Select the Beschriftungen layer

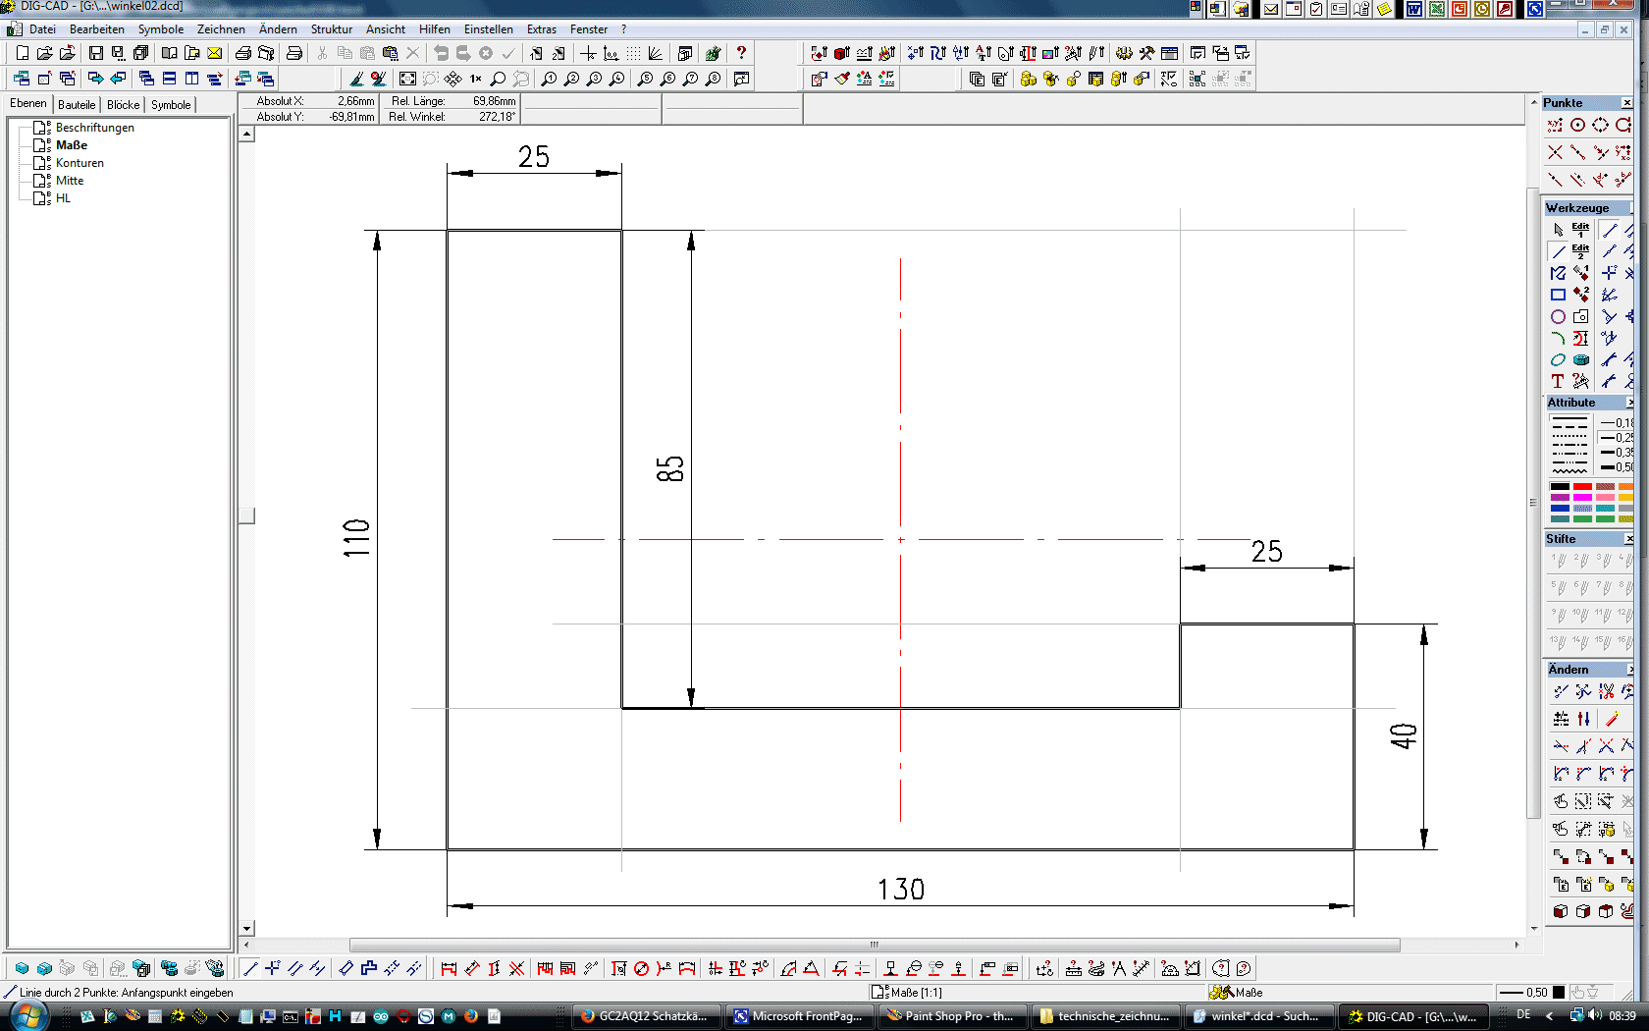pyautogui.click(x=94, y=128)
